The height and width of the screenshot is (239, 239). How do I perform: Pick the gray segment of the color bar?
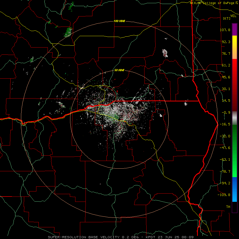(x=234, y=118)
